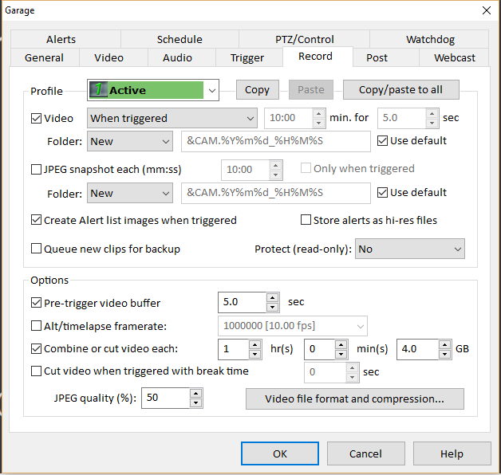Open the Profile selection dropdown
This screenshot has width=501, height=475.
212,90
